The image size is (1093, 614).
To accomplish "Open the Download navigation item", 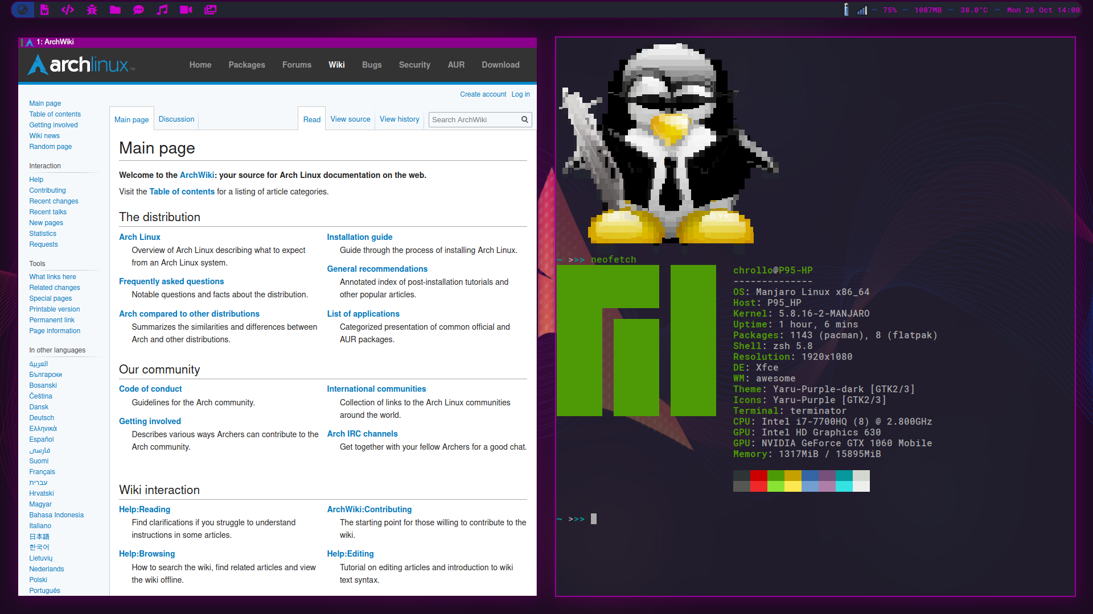I will pyautogui.click(x=500, y=65).
